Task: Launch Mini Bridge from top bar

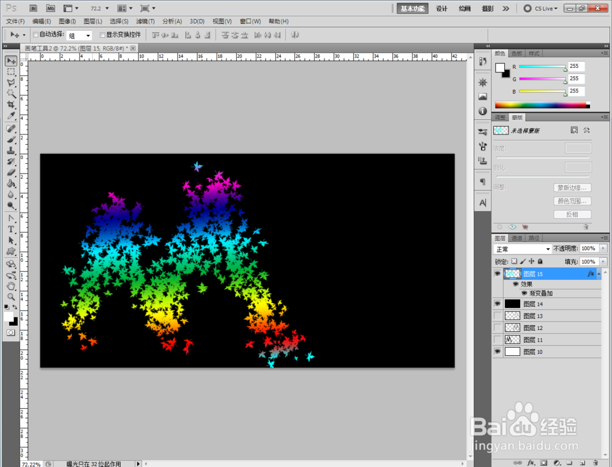Action: coord(51,8)
